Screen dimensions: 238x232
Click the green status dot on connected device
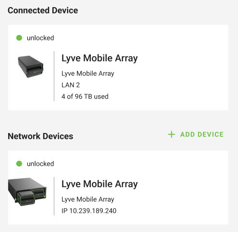19,38
